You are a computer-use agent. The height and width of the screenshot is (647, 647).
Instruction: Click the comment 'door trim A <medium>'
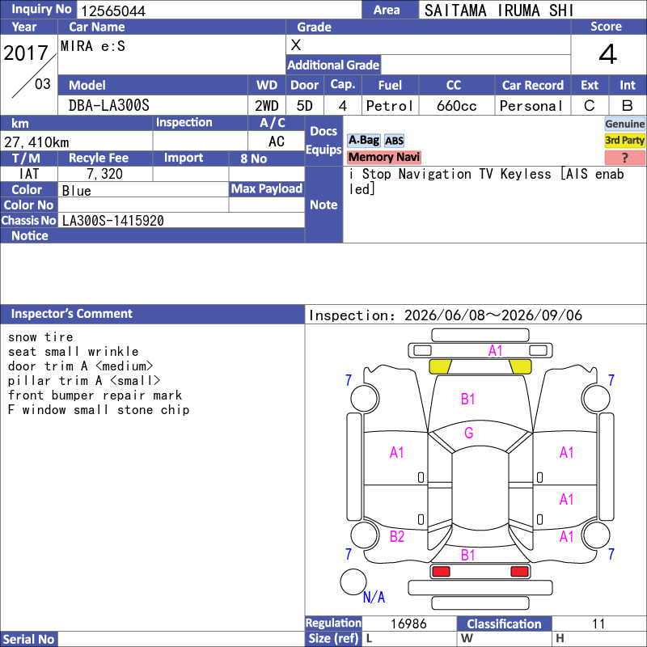[x=80, y=366]
